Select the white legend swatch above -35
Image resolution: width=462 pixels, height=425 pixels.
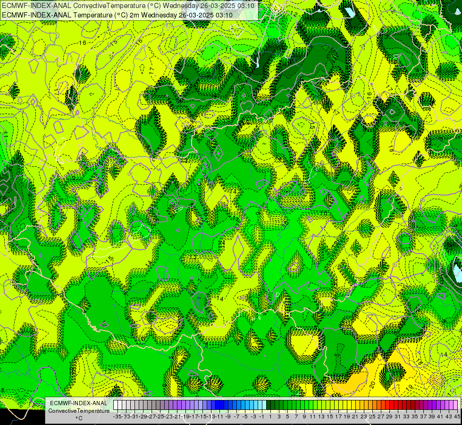116,405
